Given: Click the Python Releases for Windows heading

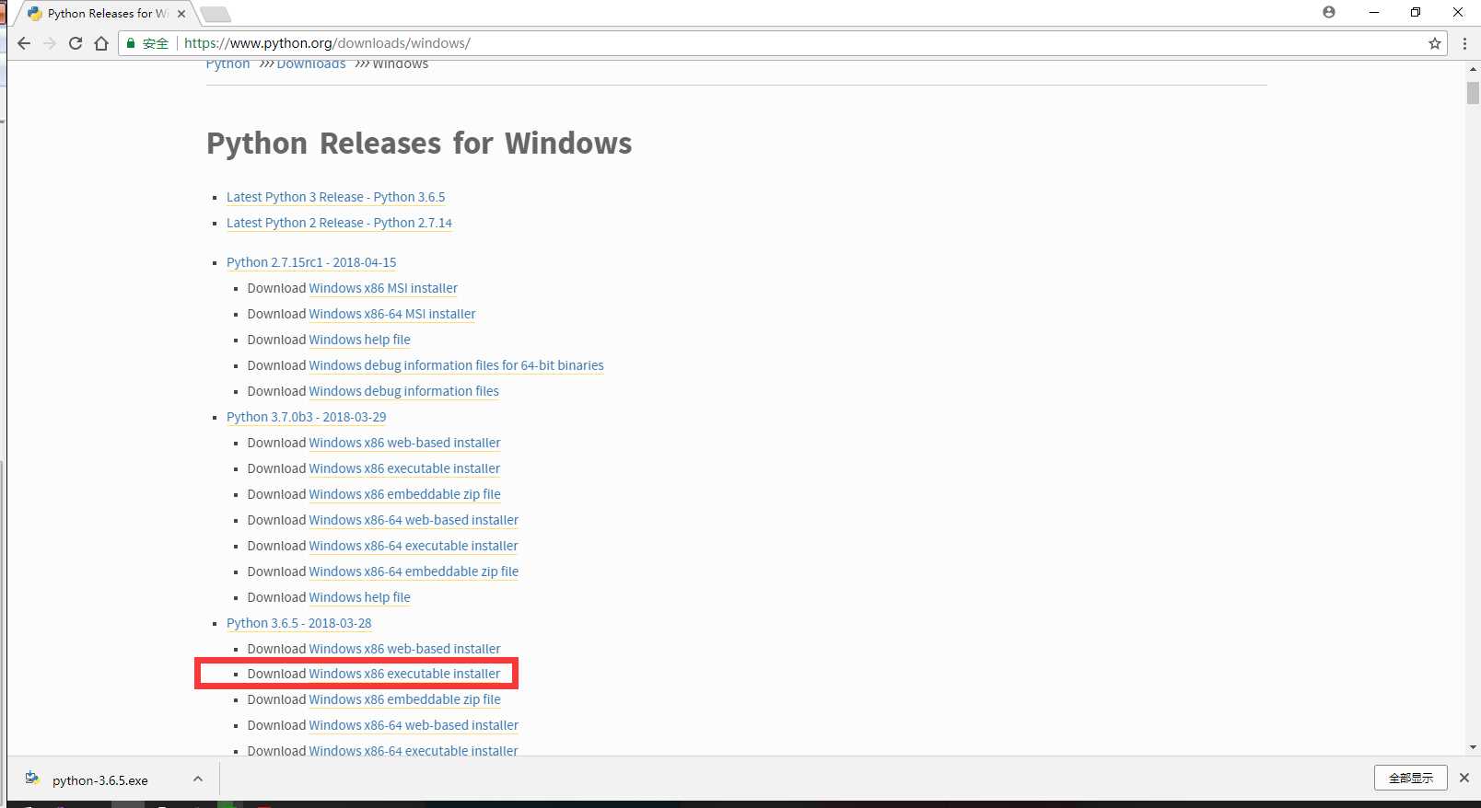Looking at the screenshot, I should tap(419, 144).
